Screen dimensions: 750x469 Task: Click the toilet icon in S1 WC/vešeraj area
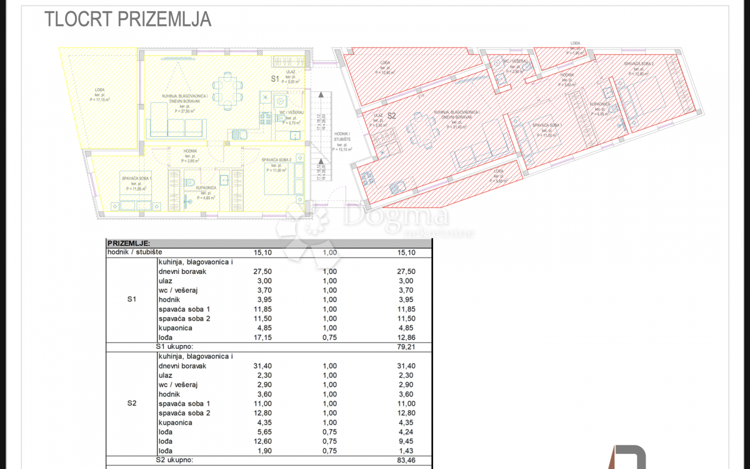[x=281, y=118]
